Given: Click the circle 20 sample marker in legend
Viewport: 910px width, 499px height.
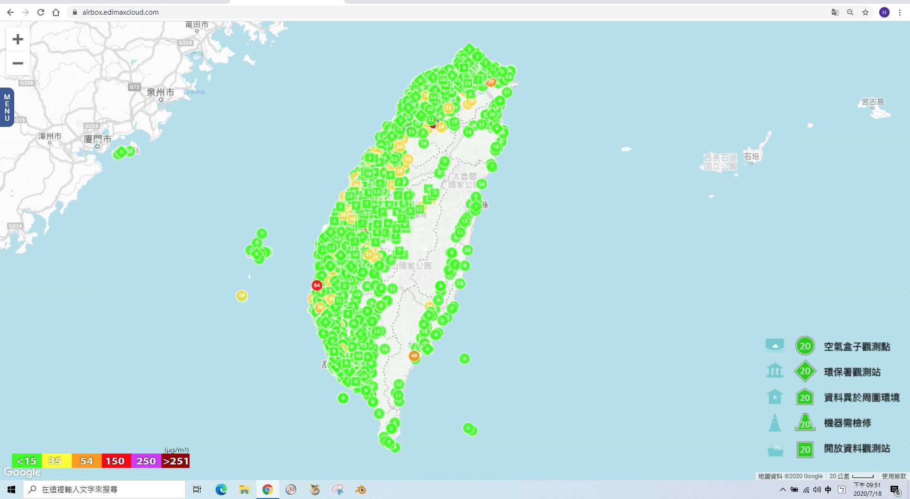Looking at the screenshot, I should [x=805, y=346].
